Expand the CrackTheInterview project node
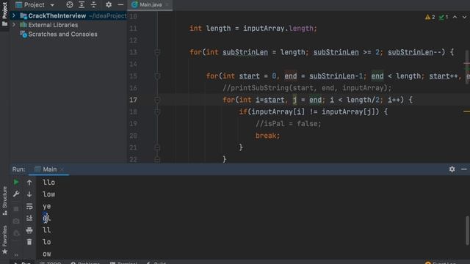This screenshot has height=264, width=470. (x=14, y=15)
